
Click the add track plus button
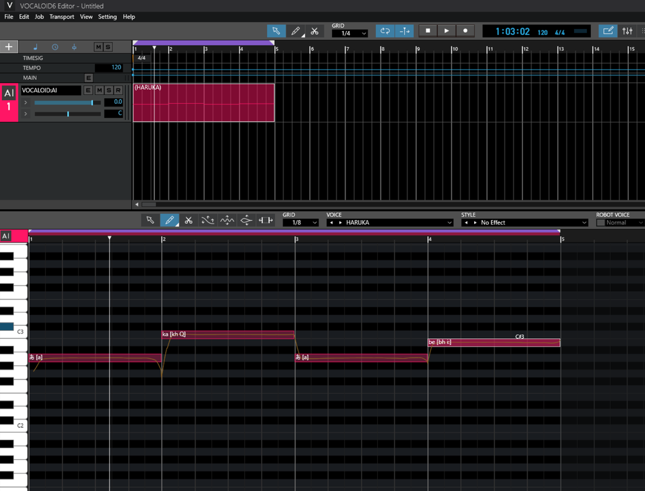tap(8, 47)
